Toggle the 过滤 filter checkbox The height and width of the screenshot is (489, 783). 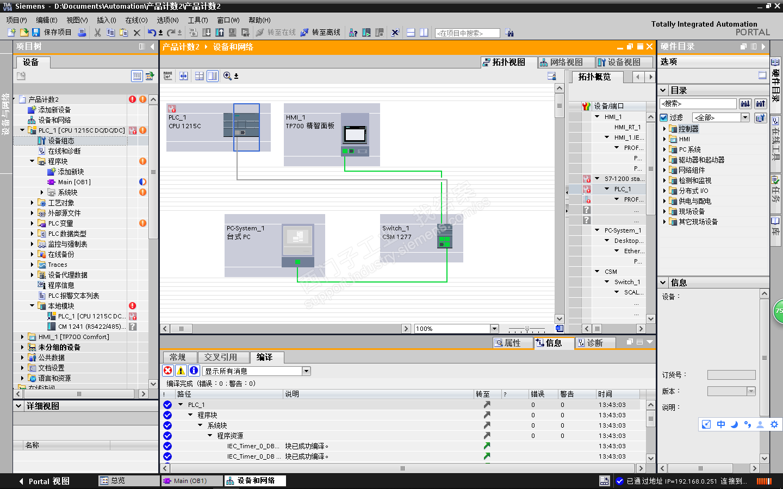pyautogui.click(x=664, y=117)
